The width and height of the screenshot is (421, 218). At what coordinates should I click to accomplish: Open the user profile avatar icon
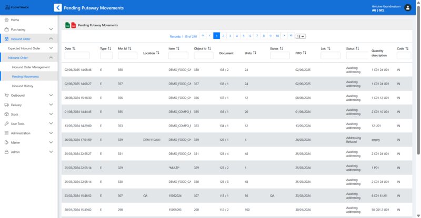408,8
